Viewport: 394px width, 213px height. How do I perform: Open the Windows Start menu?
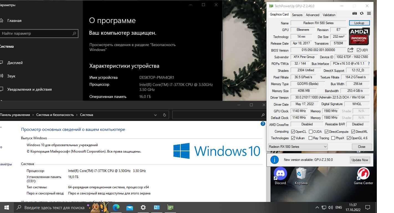click(7, 207)
